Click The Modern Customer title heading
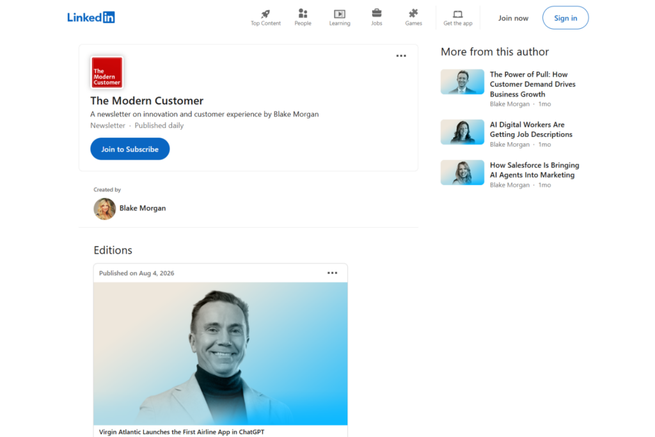The height and width of the screenshot is (437, 655). (146, 100)
